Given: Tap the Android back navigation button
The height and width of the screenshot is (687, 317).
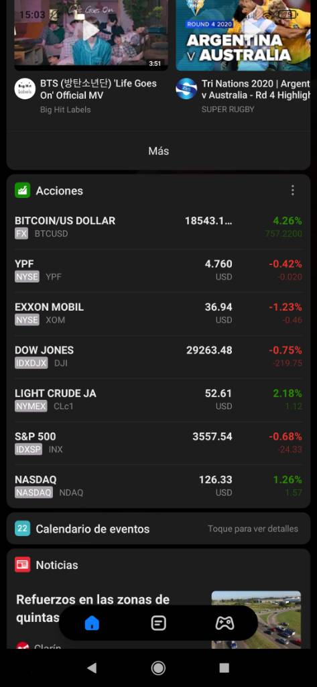Looking at the screenshot, I should click(92, 668).
